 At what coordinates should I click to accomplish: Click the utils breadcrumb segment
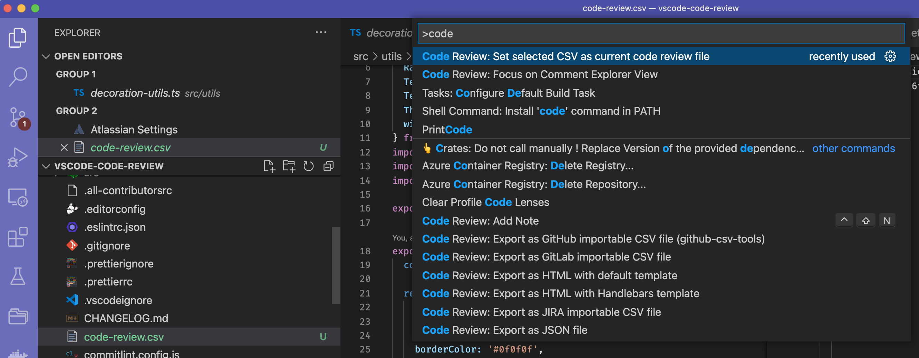coord(391,56)
